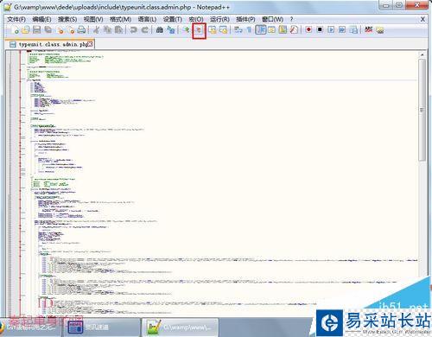The height and width of the screenshot is (337, 432).
Task: Print the document using printer icon
Action: click(x=82, y=29)
